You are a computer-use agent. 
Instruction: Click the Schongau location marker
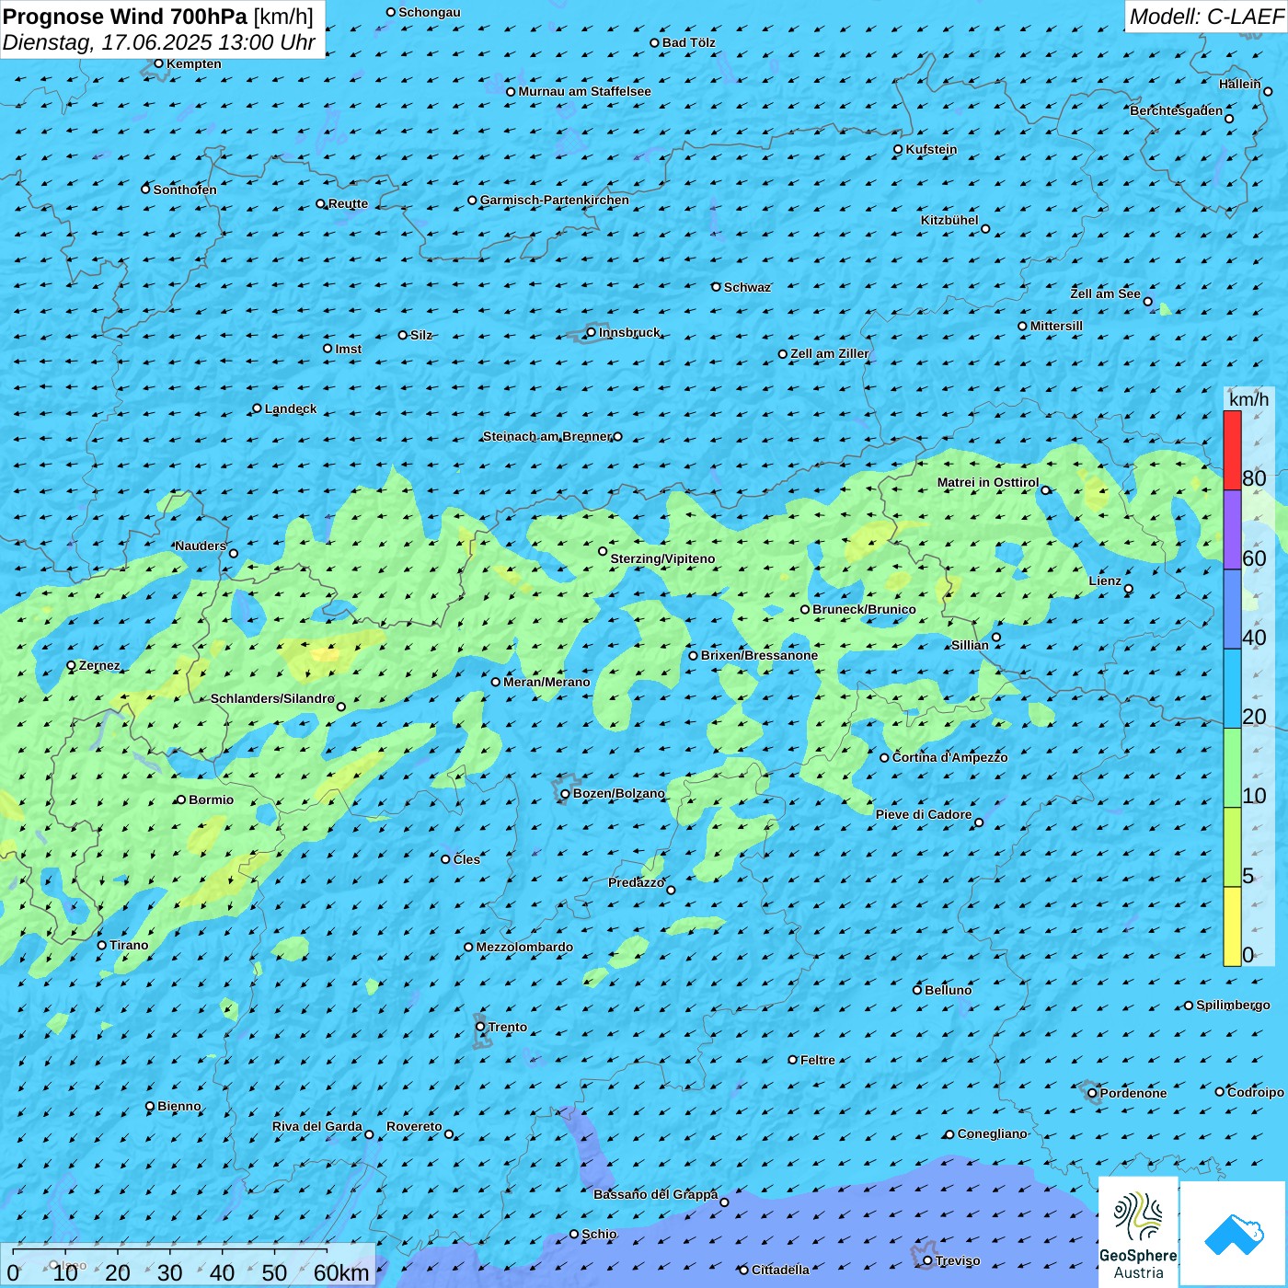[x=390, y=12]
